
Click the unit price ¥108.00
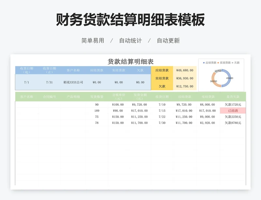point(118,105)
